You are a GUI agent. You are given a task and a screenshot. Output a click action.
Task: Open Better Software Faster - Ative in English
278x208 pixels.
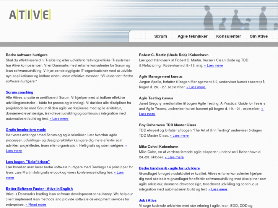pyautogui.click(x=39, y=189)
